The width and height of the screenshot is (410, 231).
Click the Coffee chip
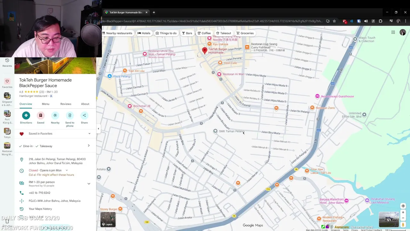click(204, 33)
